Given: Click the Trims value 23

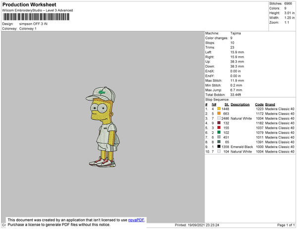Looking at the screenshot, I should pos(233,47).
